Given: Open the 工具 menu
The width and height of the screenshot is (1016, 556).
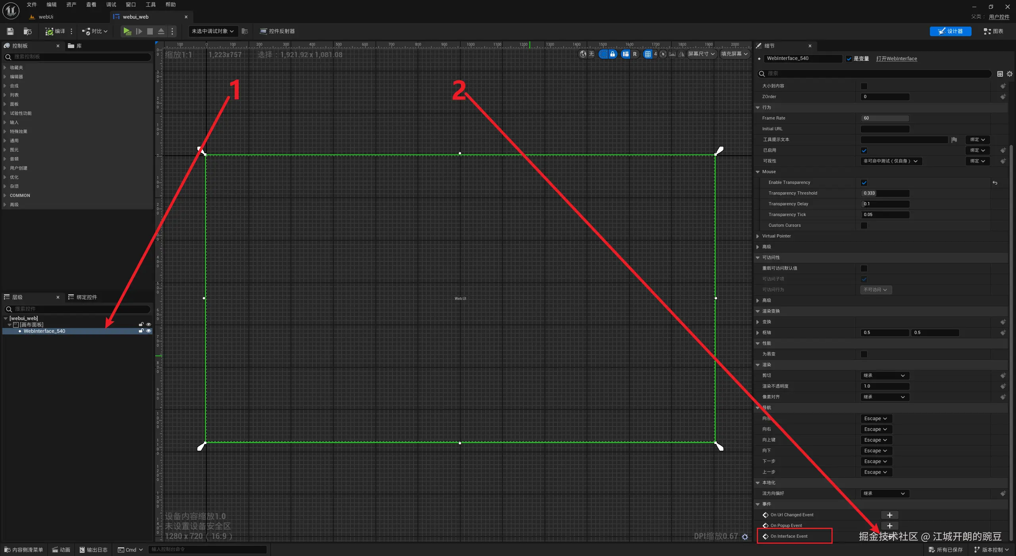Looking at the screenshot, I should click(150, 5).
